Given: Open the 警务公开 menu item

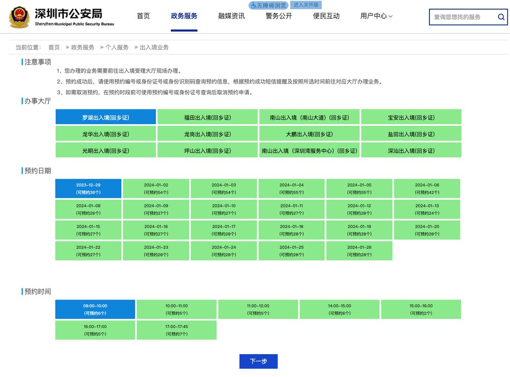Looking at the screenshot, I should coord(277,16).
